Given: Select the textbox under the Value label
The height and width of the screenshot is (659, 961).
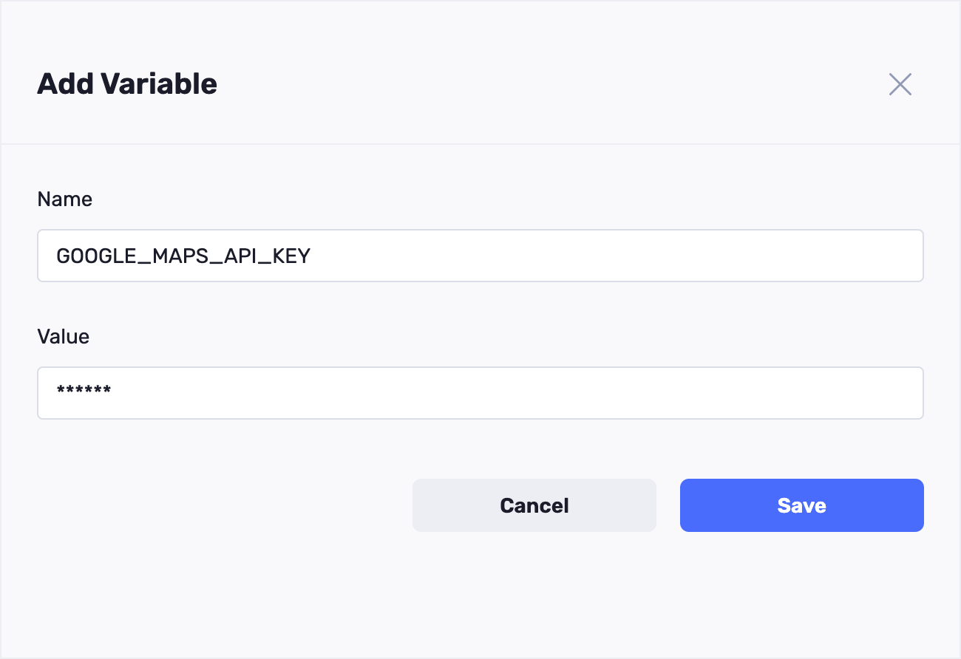Looking at the screenshot, I should (x=480, y=393).
